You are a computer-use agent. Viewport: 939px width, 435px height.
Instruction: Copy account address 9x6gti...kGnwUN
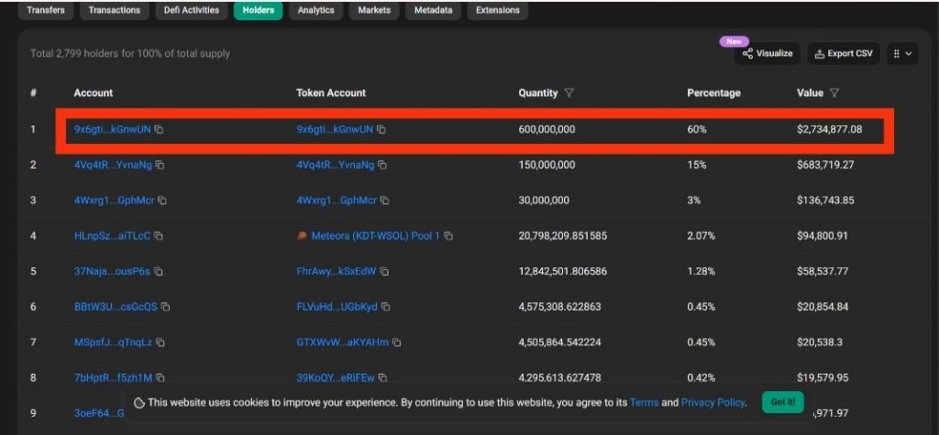(160, 130)
